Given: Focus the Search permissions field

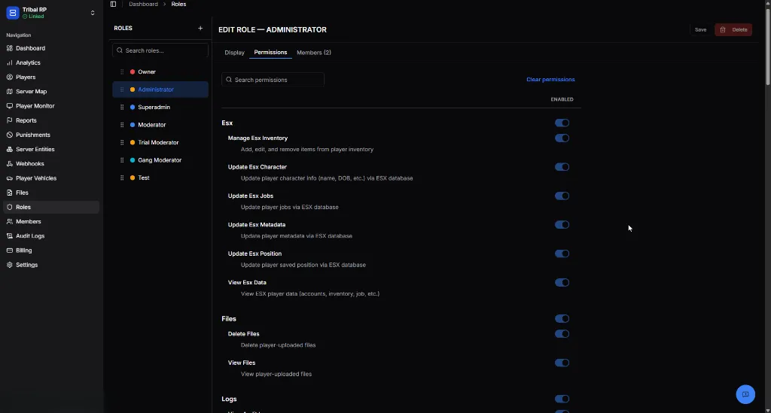Looking at the screenshot, I should tap(273, 80).
